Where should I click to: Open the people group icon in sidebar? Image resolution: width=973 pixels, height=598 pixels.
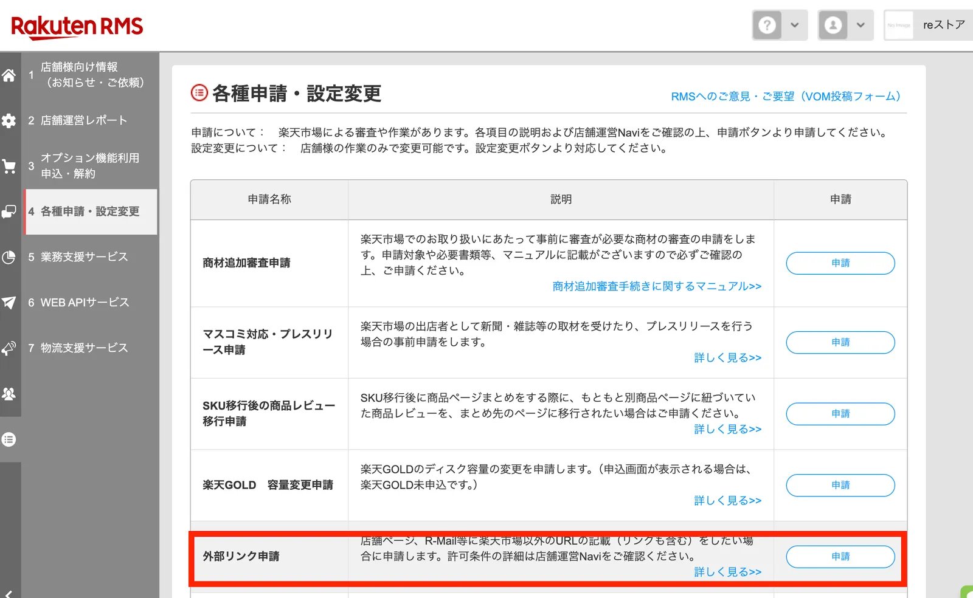click(x=9, y=394)
